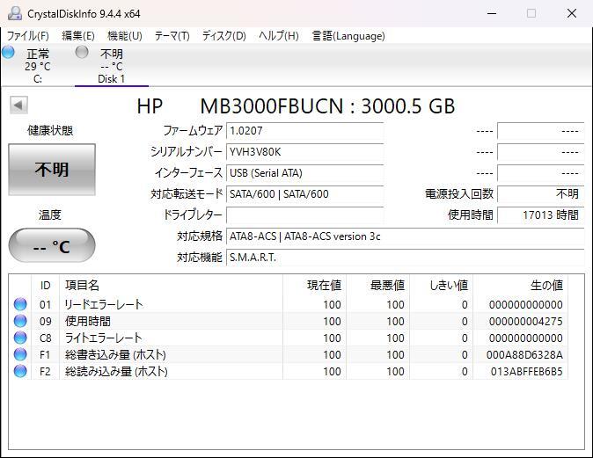The width and height of the screenshot is (593, 458).
Task: Click the status orb for ライトエラーレート row
Action: tap(20, 338)
